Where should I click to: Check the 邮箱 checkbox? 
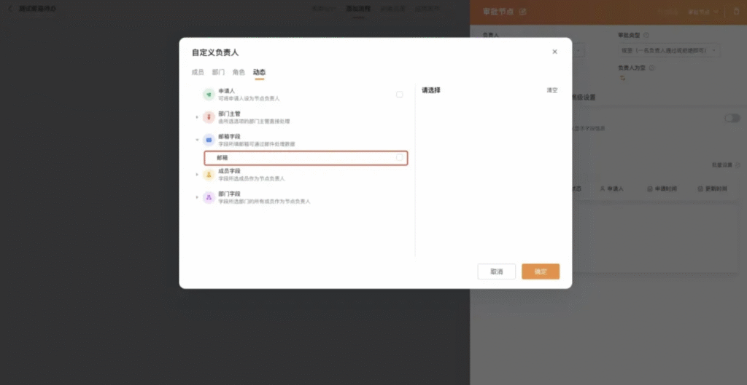click(x=399, y=157)
